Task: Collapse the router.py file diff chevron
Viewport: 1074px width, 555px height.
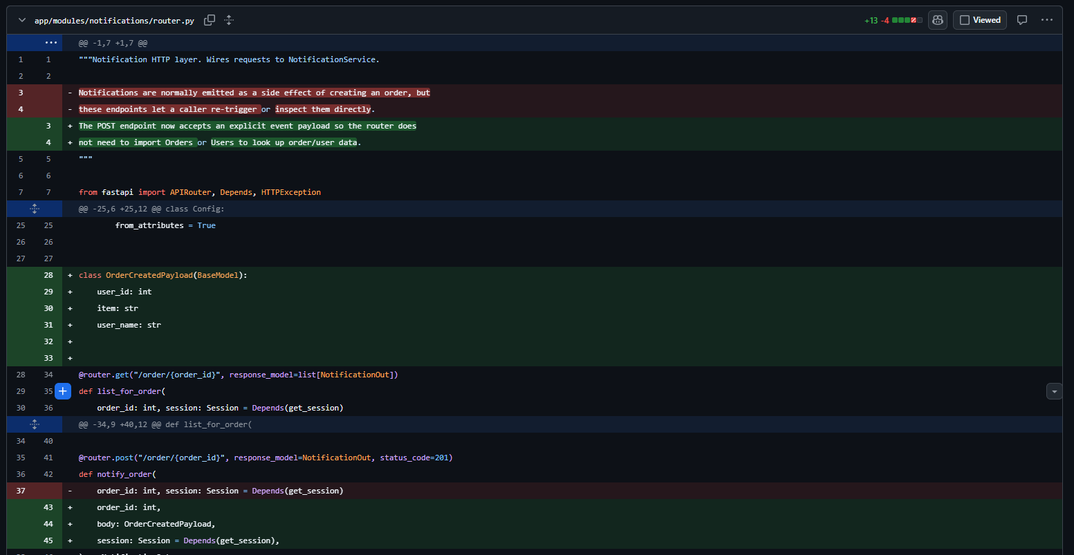Action: coord(22,20)
